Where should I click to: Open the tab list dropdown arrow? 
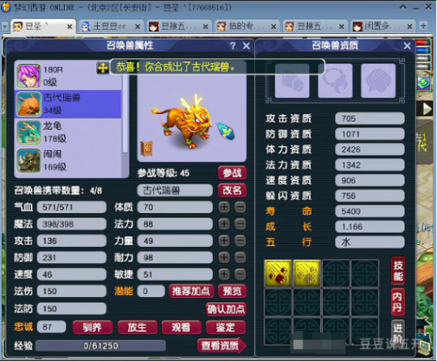[x=5, y=27]
